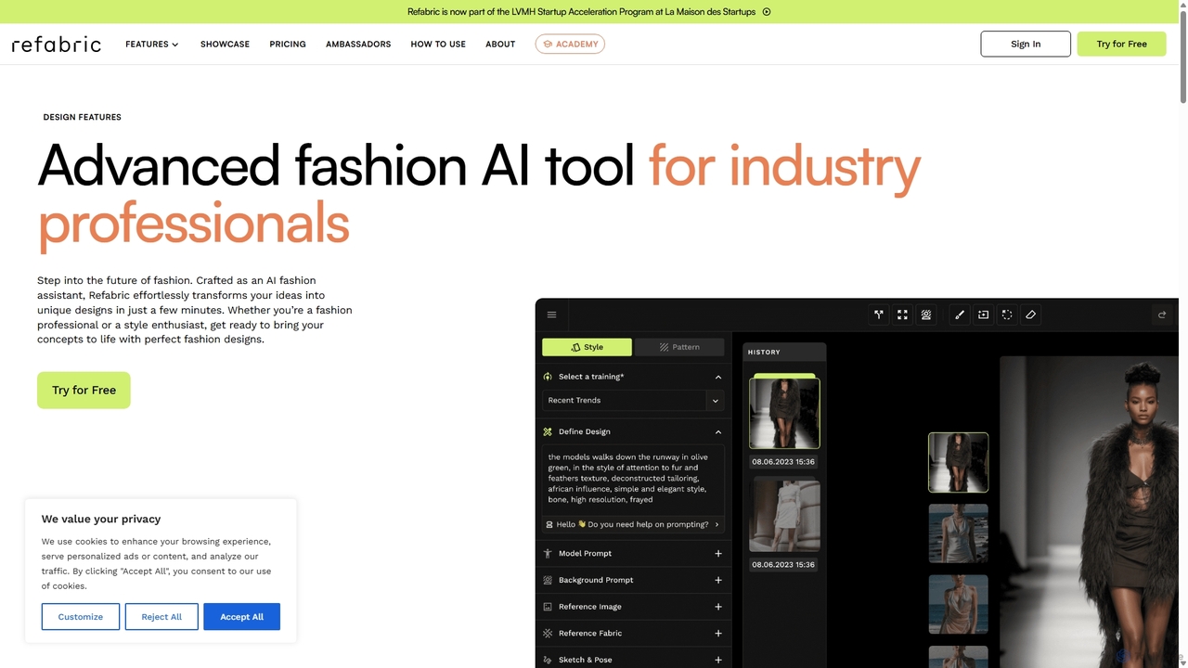
Task: Expand the Reference Image section
Action: coord(718,607)
